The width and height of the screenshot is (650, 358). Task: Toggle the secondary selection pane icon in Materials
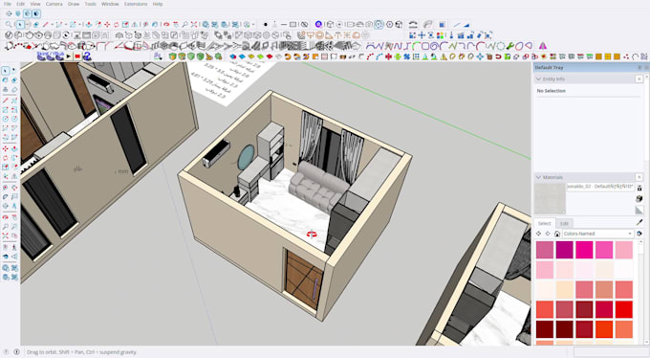[639, 189]
